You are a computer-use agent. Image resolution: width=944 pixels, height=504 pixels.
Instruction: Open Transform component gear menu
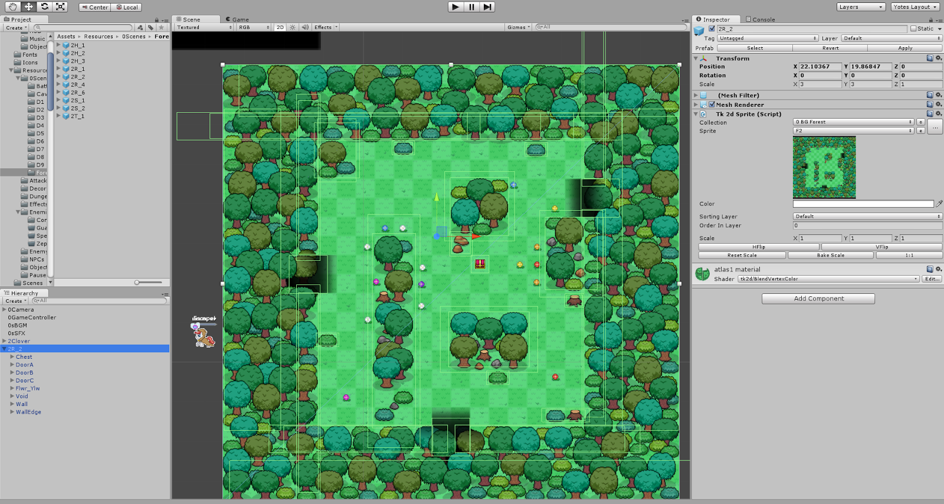939,58
